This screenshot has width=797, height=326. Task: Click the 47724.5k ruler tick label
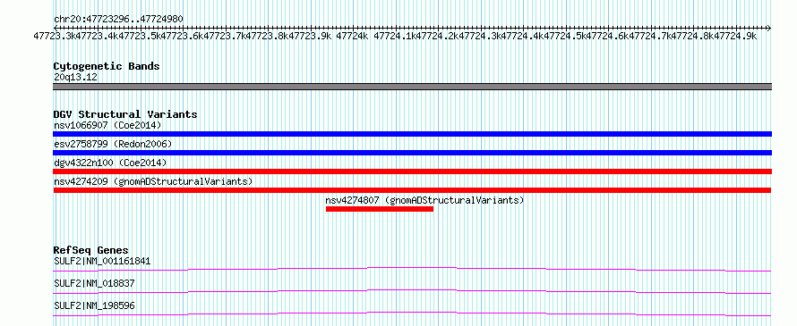click(566, 36)
